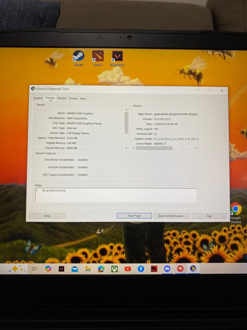Viewport: 247px width, 330px height.
Task: Open the VALORANT desktop shortcut
Action: tap(117, 58)
